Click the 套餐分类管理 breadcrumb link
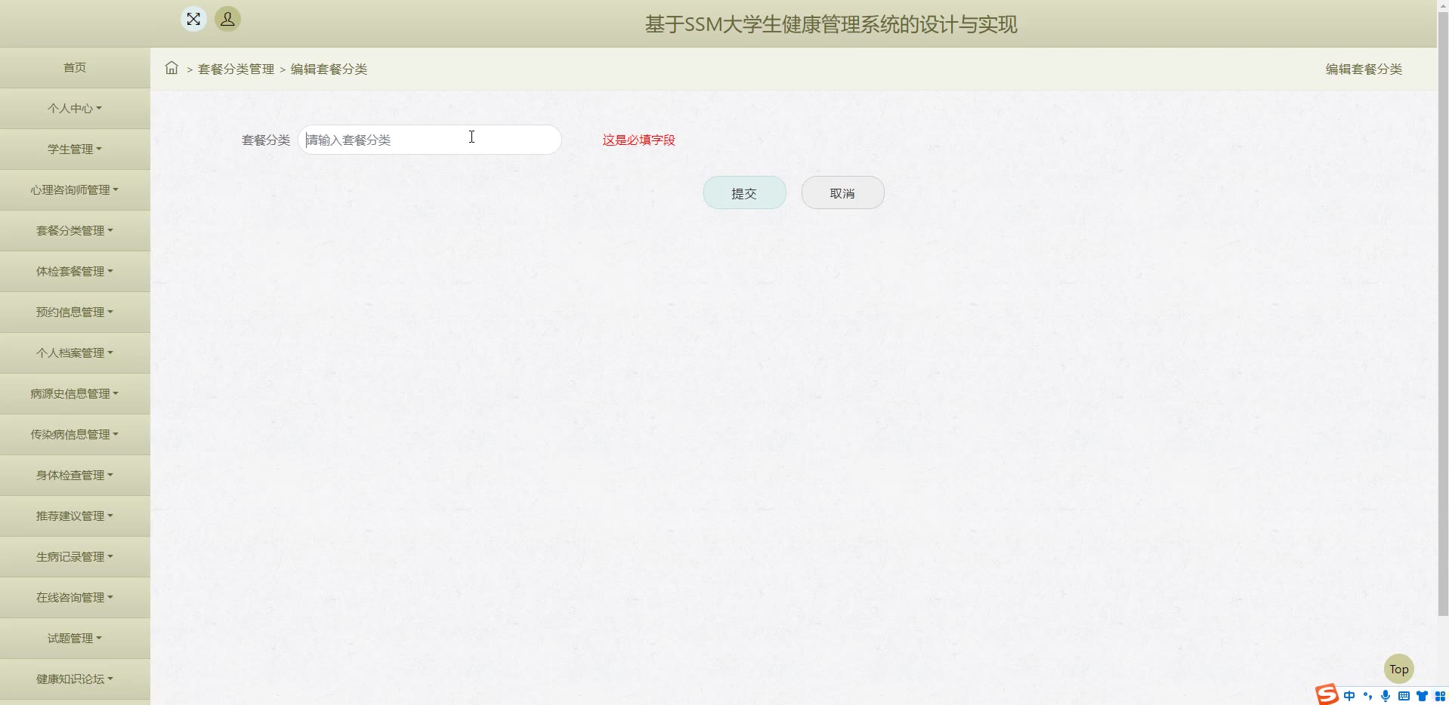This screenshot has height=705, width=1449. 236,69
